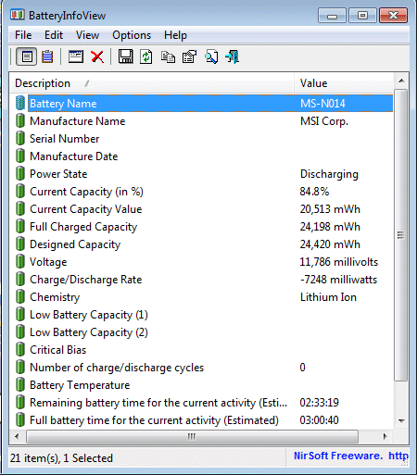Click the battery icon beside Manufacture Name
The height and width of the screenshot is (475, 417).
[20, 120]
